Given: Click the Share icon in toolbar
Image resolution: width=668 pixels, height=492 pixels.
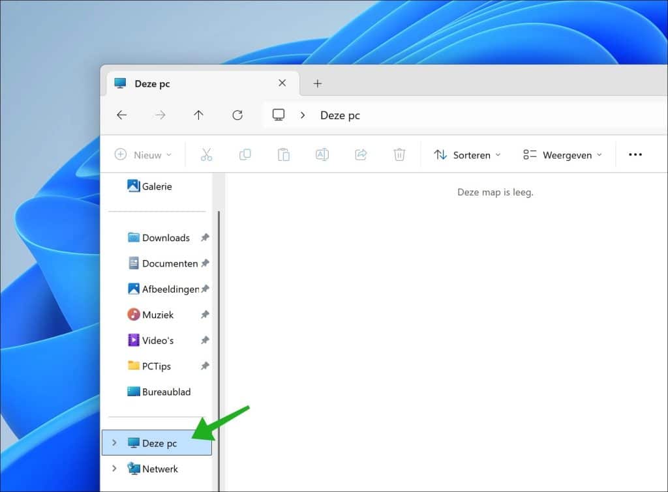Looking at the screenshot, I should pyautogui.click(x=361, y=155).
